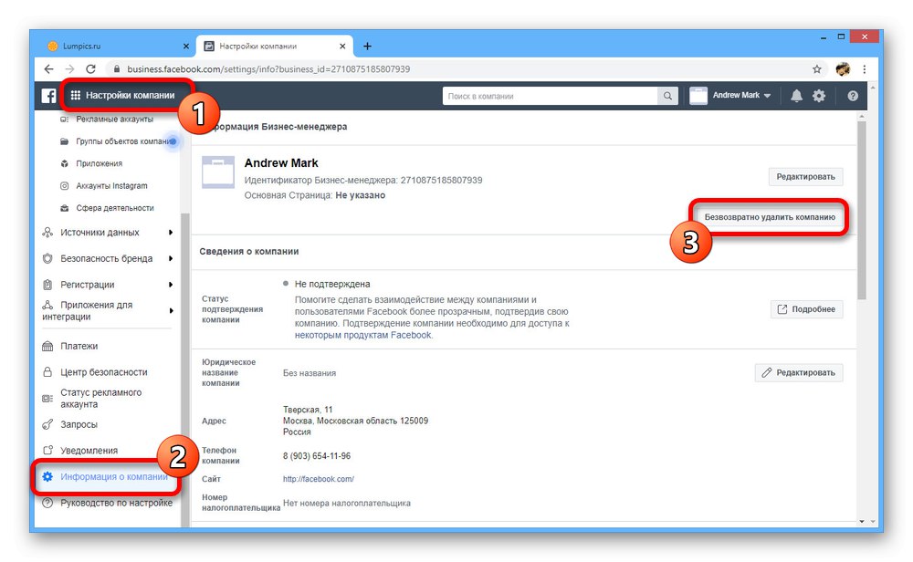Click the scrollbar down arrow
Screen dimensions: 913x562
(862, 521)
